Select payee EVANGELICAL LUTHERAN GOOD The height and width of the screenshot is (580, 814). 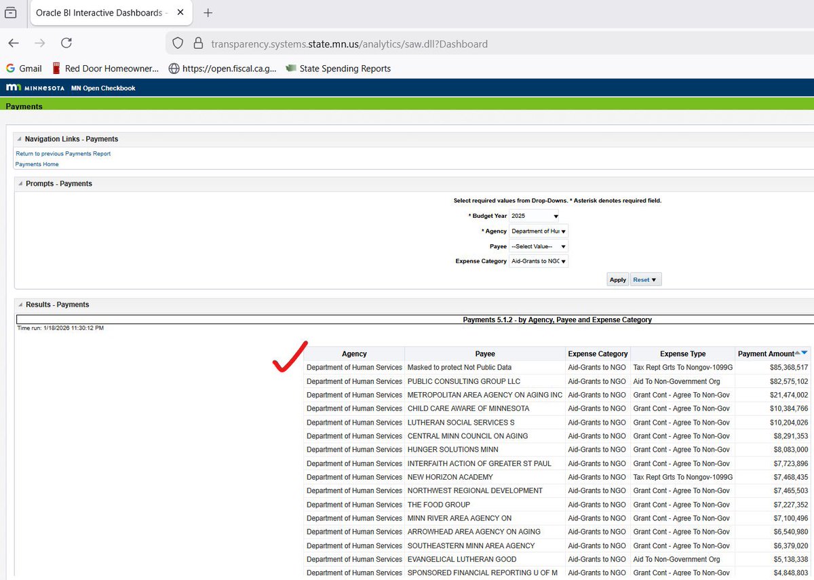tap(461, 560)
